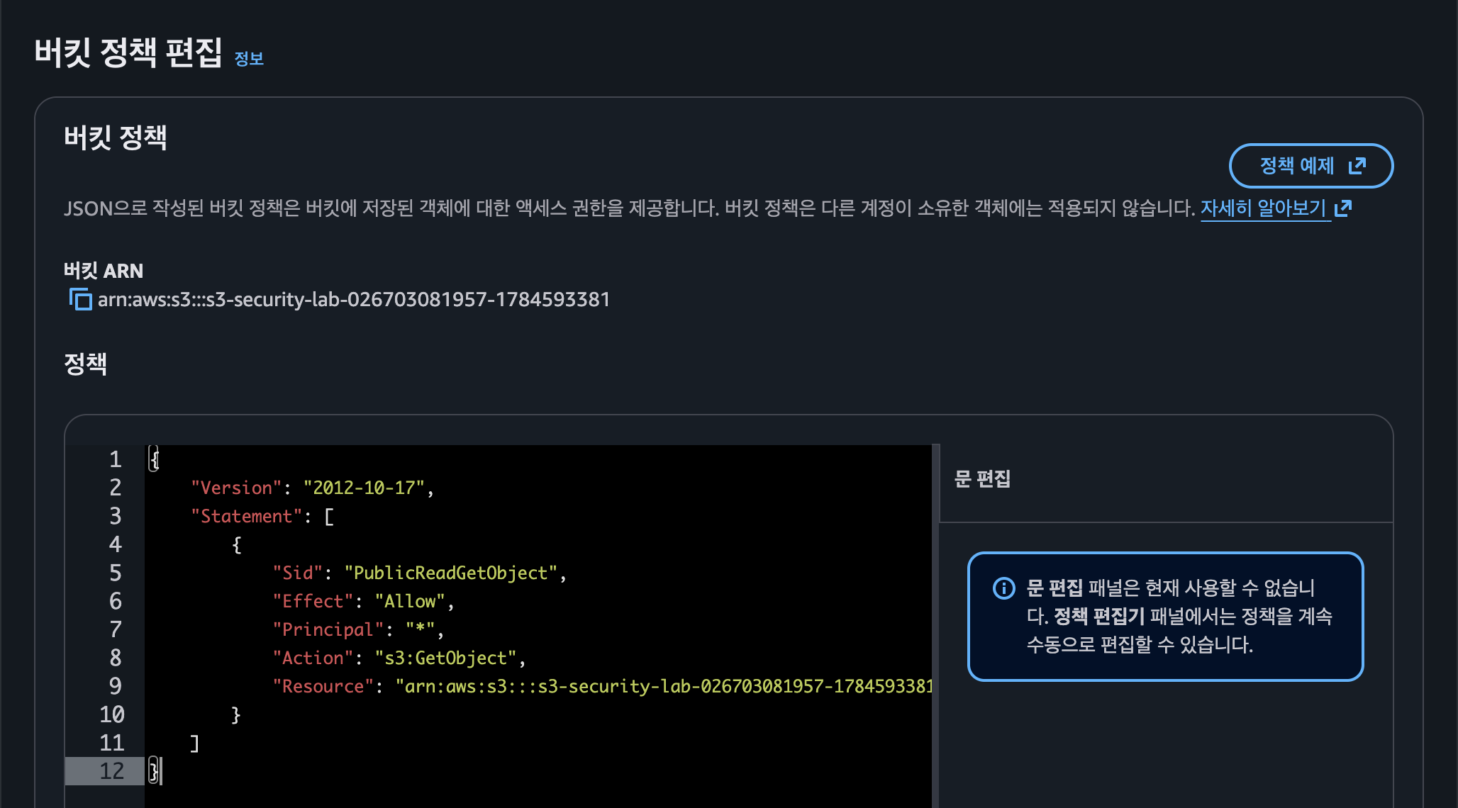Click the info icon in the 문 편집 notice
This screenshot has height=808, width=1458.
pos(1003,588)
